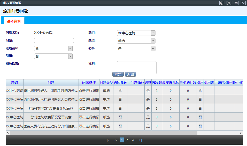
Task: Click the 返回 button
Action: [x=130, y=74]
